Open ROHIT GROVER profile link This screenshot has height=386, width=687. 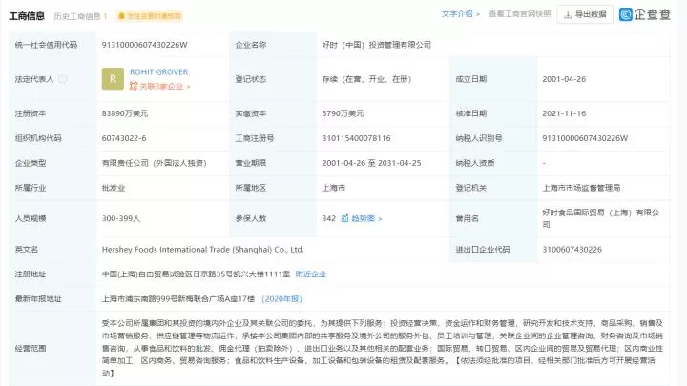[158, 71]
